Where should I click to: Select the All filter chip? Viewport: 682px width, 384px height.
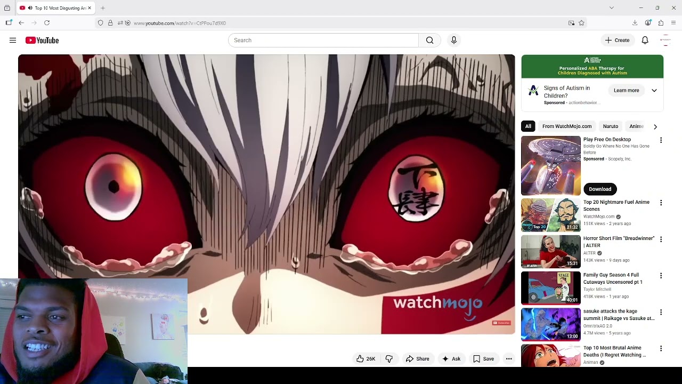coord(528,126)
